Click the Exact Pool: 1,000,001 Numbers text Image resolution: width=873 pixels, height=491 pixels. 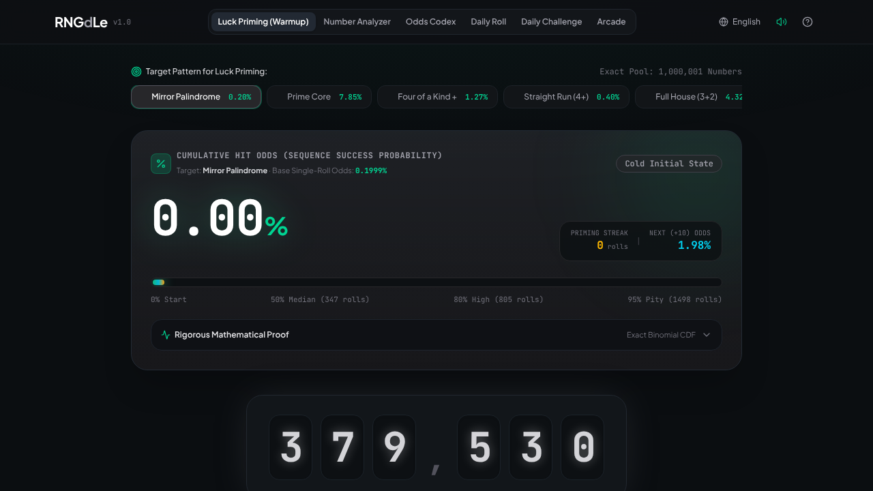pyautogui.click(x=670, y=72)
